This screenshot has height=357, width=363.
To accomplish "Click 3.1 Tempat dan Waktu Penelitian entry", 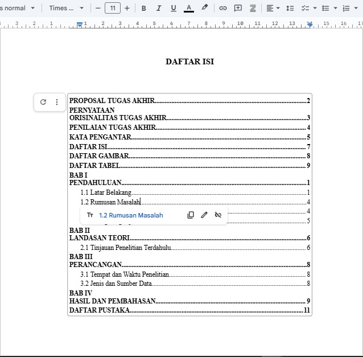I will pyautogui.click(x=195, y=274).
